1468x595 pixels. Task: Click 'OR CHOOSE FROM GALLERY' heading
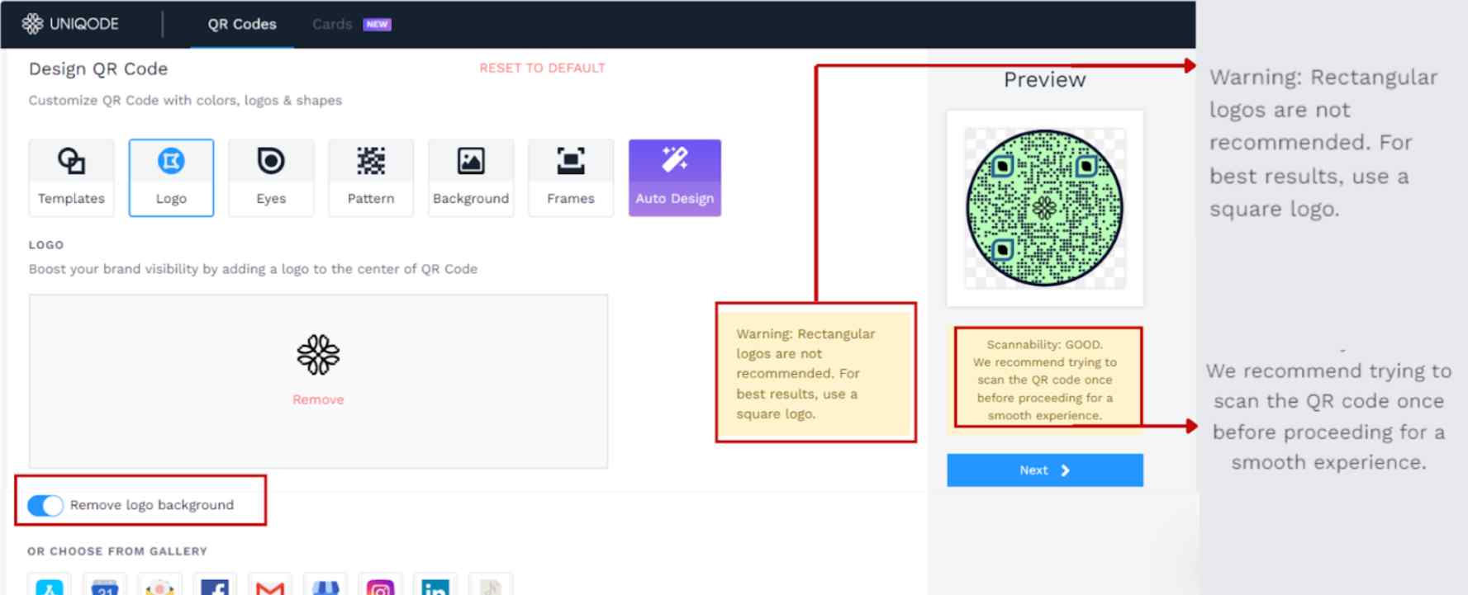click(117, 551)
